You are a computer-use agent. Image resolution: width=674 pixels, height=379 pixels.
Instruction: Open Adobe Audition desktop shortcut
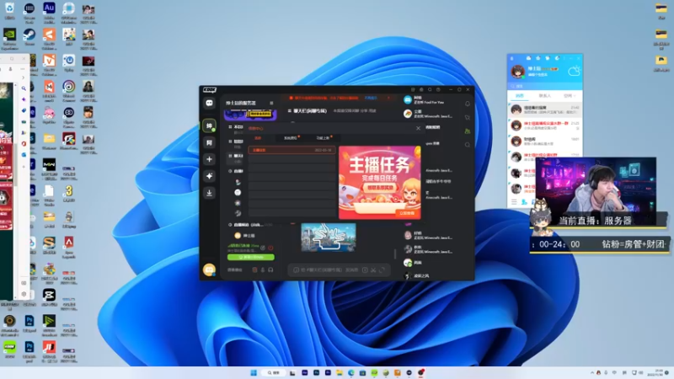tap(49, 11)
